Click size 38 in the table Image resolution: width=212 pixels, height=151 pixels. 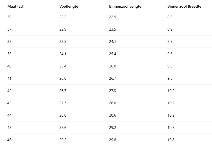(x=10, y=42)
